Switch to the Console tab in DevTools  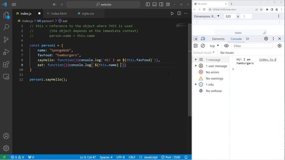(236, 39)
